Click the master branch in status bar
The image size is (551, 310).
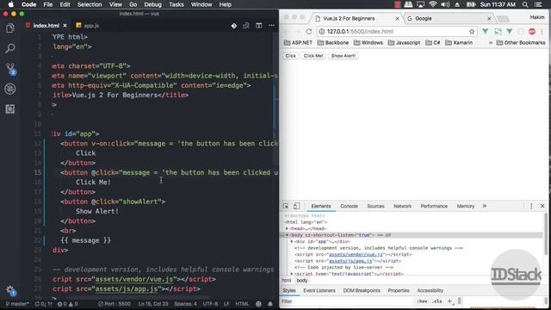[17, 304]
